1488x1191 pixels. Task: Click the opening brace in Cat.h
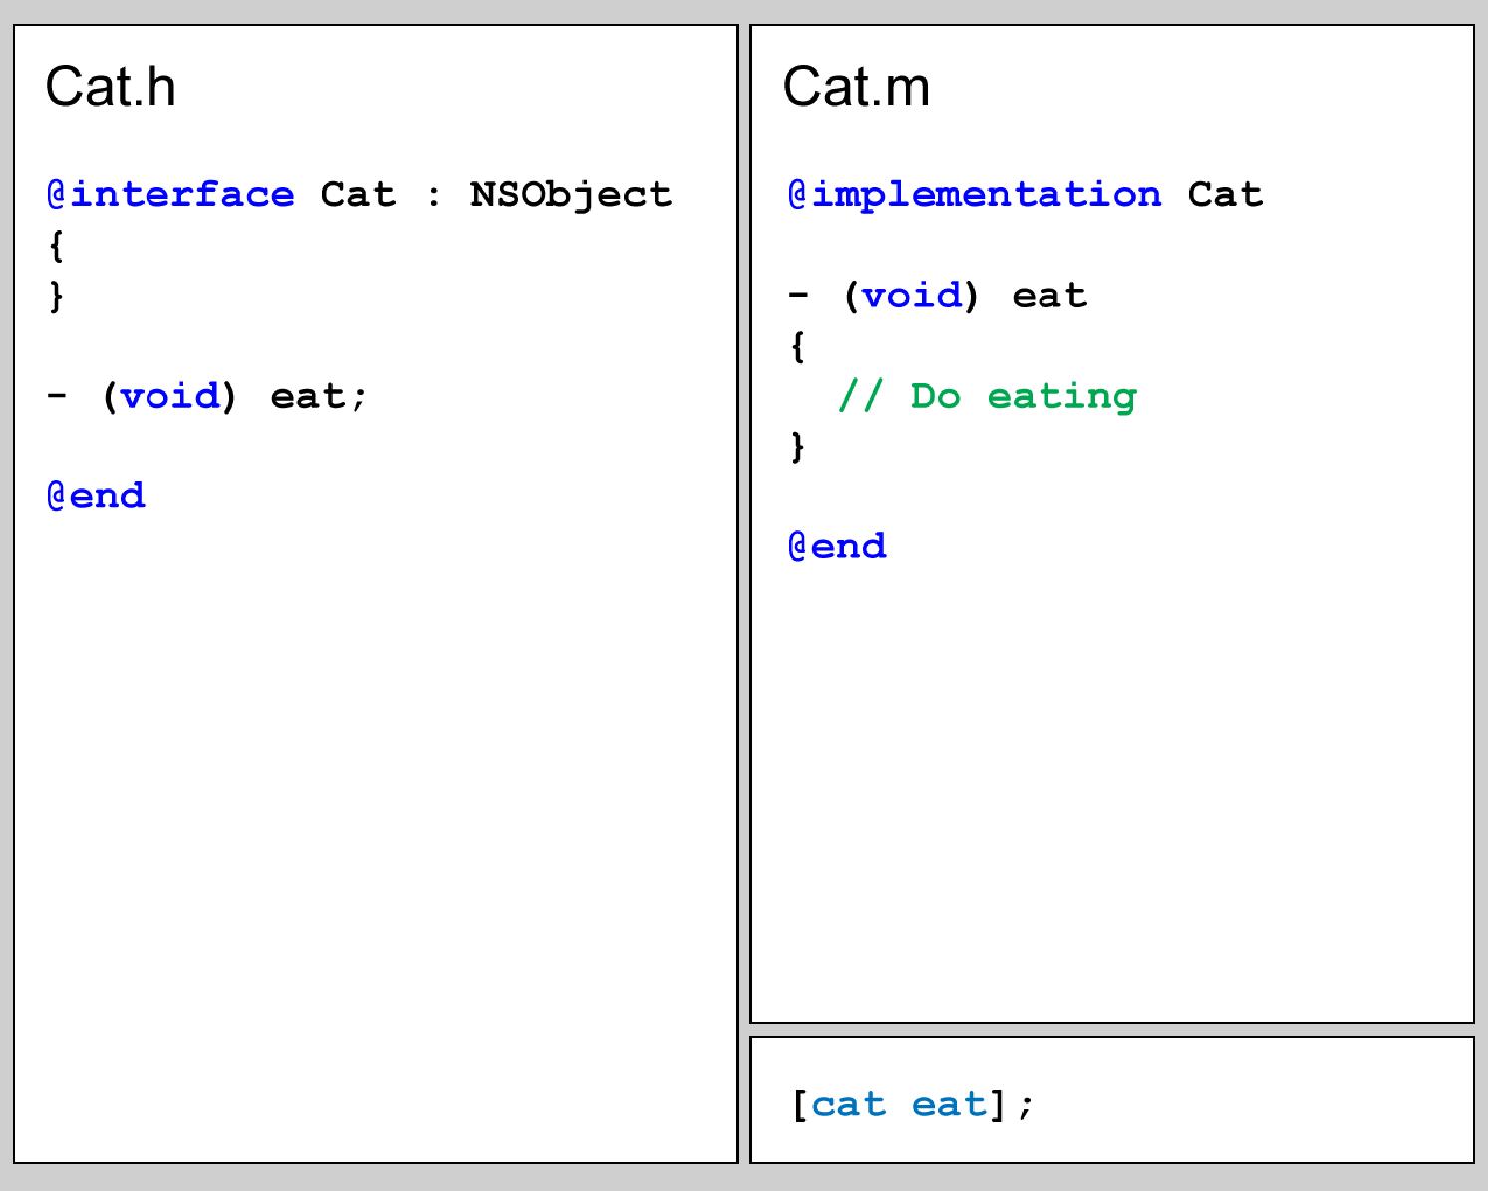[57, 245]
